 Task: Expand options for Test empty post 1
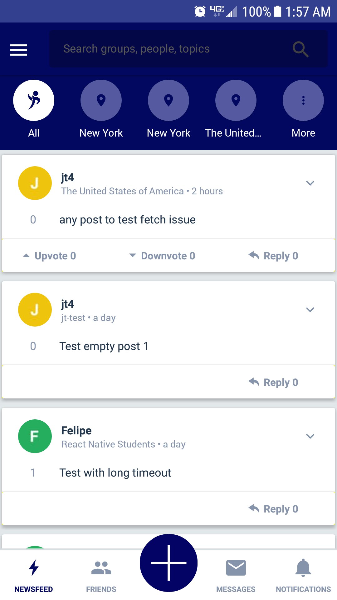[310, 310]
